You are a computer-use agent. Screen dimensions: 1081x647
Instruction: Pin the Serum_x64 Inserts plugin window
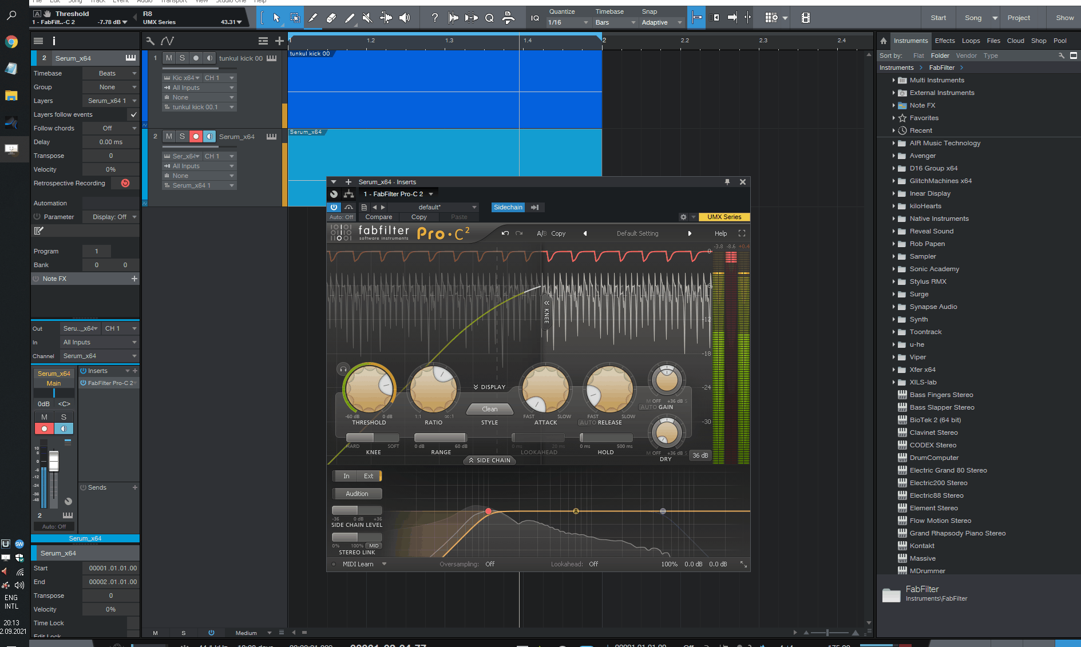coord(727,182)
